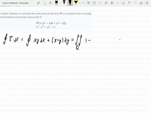Click Lucas's Notebook title
This screenshot has width=151, height=113.
(x=15, y=3)
